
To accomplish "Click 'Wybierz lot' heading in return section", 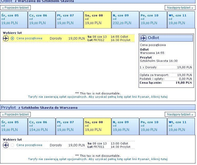I will [13, 140].
